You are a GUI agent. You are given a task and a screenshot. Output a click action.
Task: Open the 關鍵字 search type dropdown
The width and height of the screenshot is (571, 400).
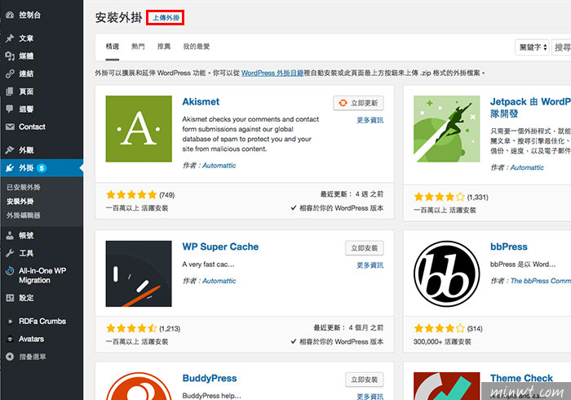(x=532, y=47)
